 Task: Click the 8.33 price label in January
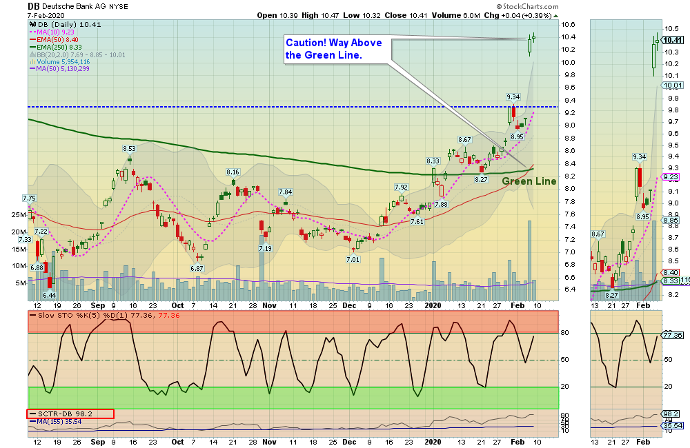[433, 161]
